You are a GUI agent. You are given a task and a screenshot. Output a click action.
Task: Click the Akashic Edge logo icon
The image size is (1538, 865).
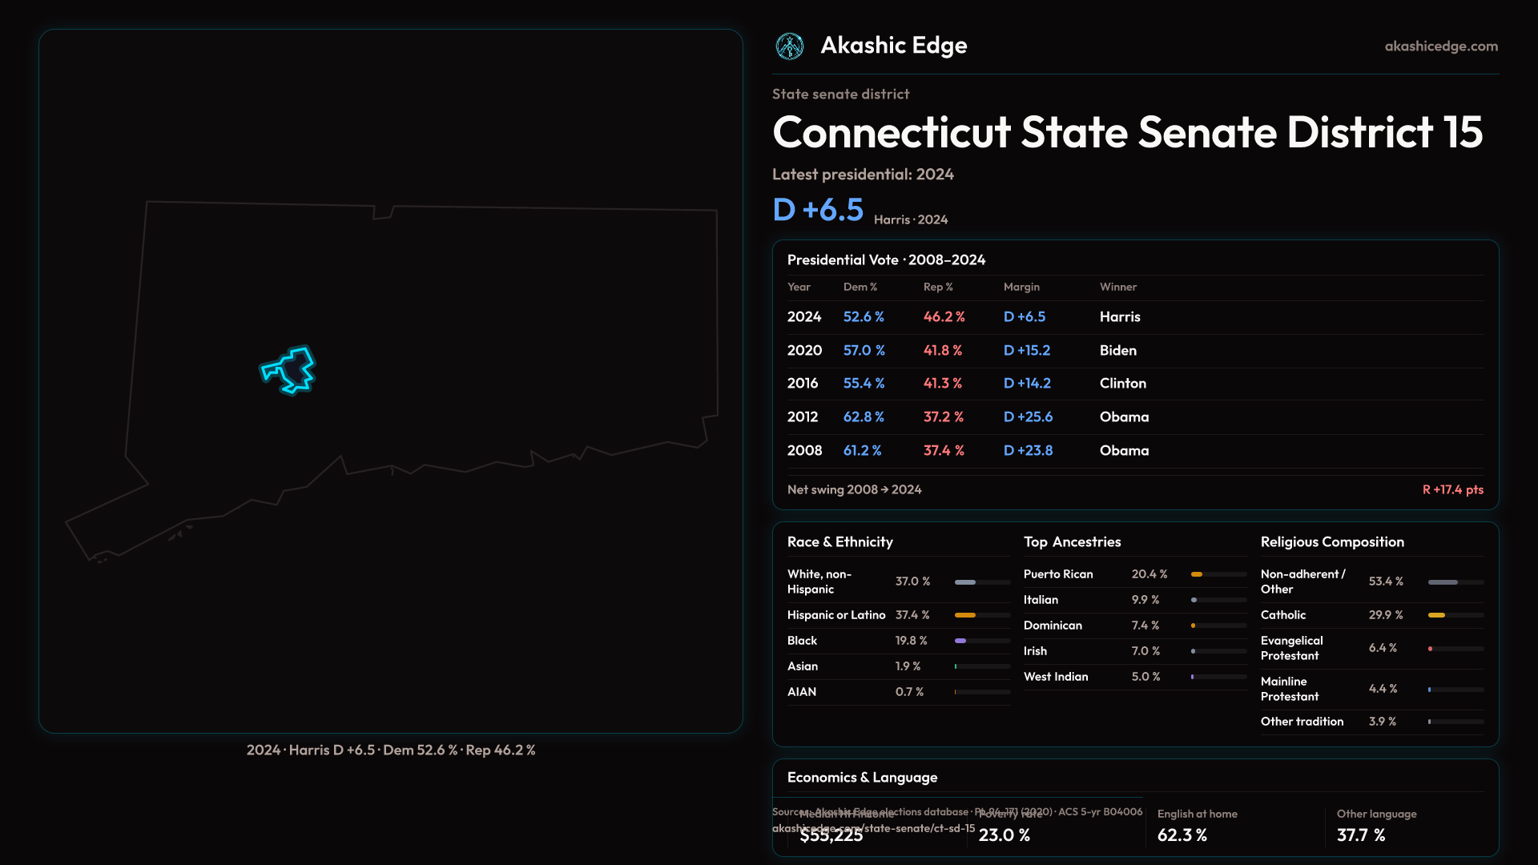(x=789, y=46)
